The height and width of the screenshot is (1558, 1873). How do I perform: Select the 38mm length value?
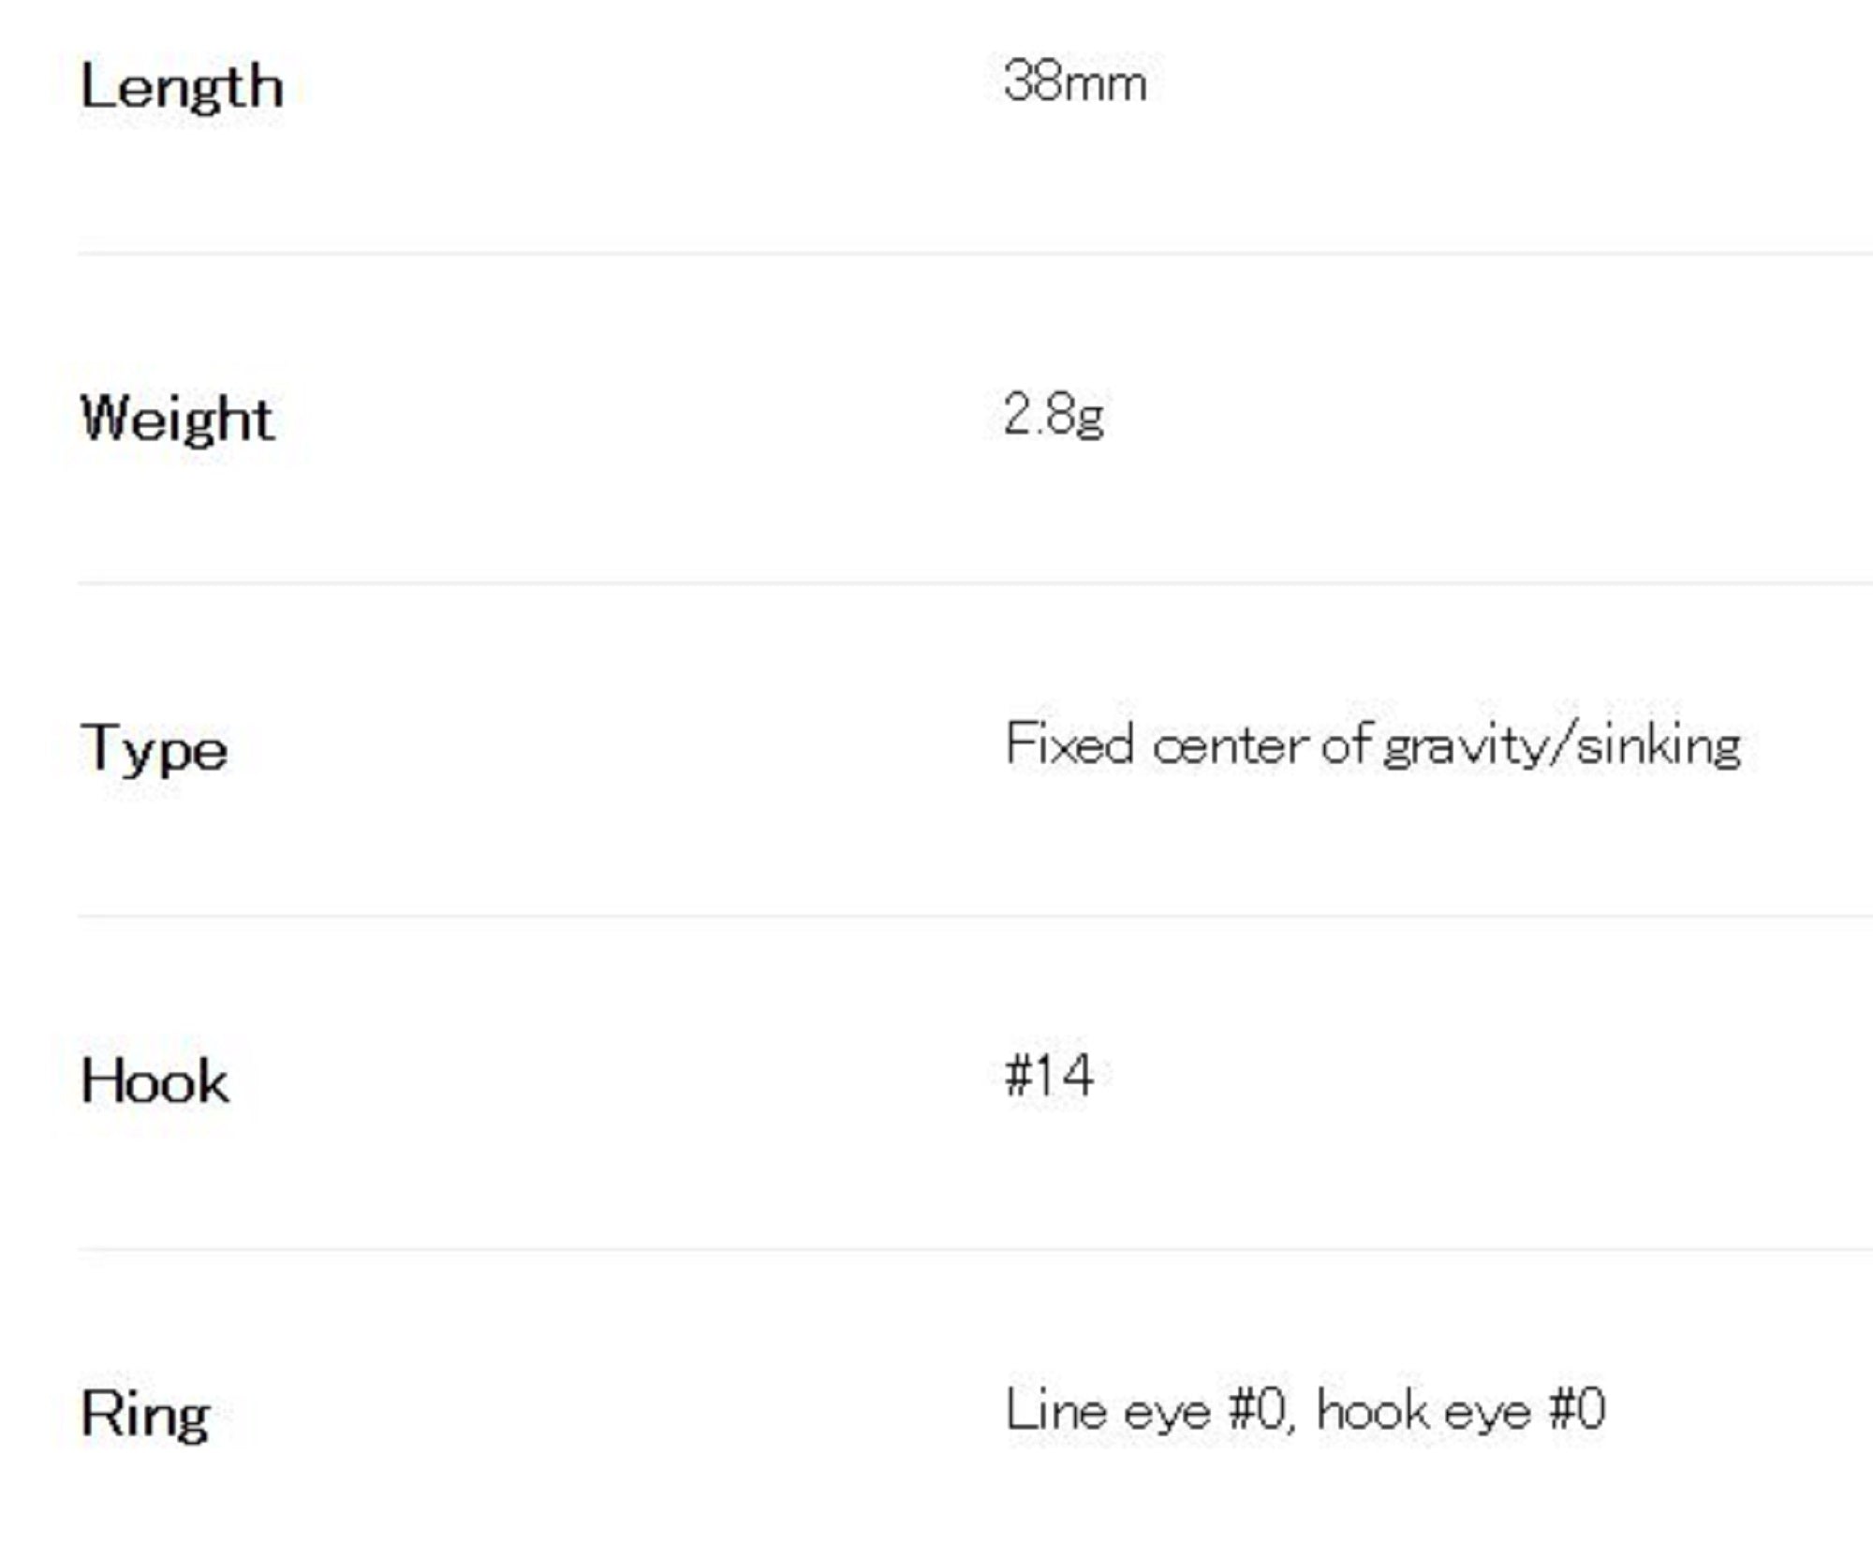point(1074,82)
